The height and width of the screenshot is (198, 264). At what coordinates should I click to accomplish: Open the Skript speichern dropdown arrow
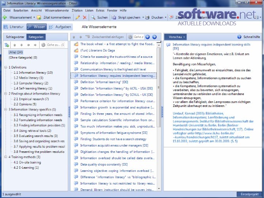pos(143,17)
